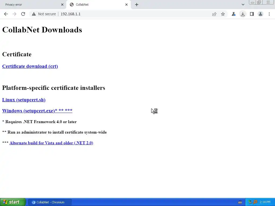Open the Windows Start menu

[13, 202]
